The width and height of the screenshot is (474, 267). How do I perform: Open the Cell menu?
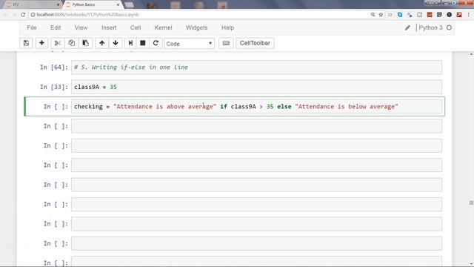[136, 27]
